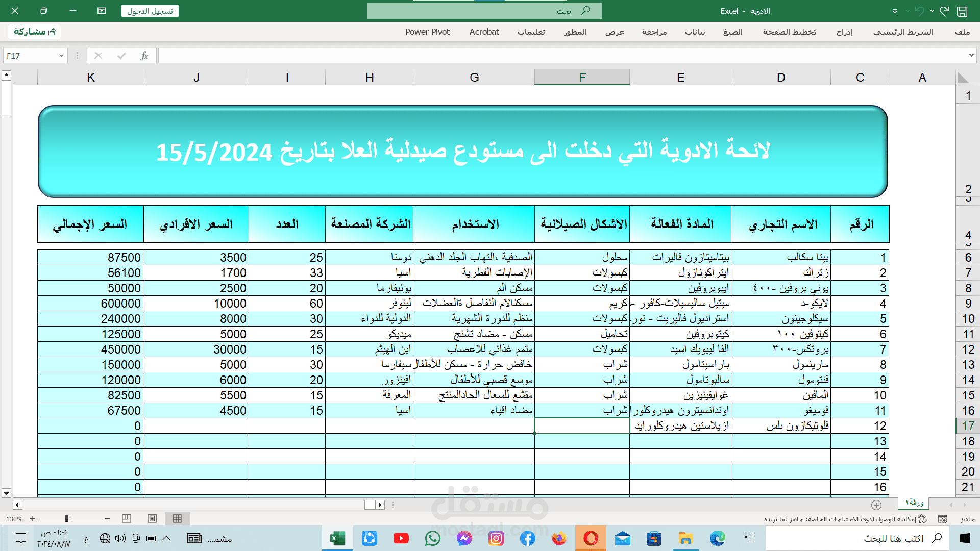Select column header K

click(x=91, y=78)
